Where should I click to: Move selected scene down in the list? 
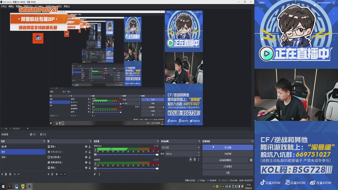pyautogui.click(x=19, y=174)
